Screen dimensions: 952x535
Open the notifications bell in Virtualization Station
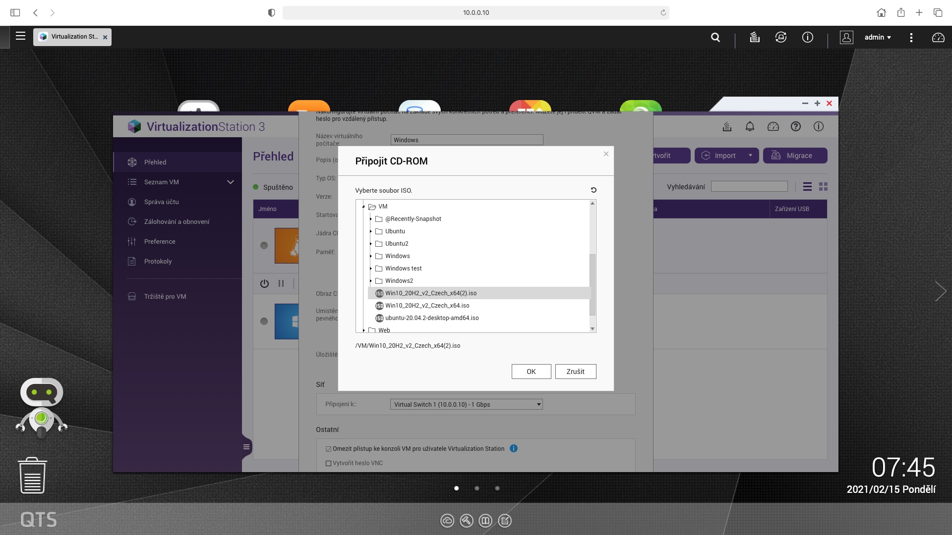pos(750,127)
